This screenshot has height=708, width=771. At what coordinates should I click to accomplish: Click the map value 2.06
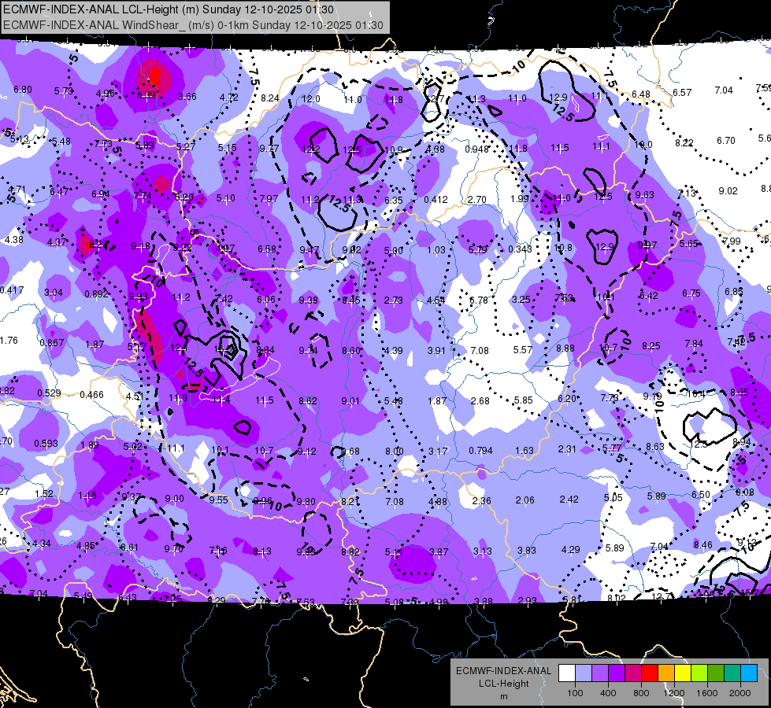pos(525,500)
